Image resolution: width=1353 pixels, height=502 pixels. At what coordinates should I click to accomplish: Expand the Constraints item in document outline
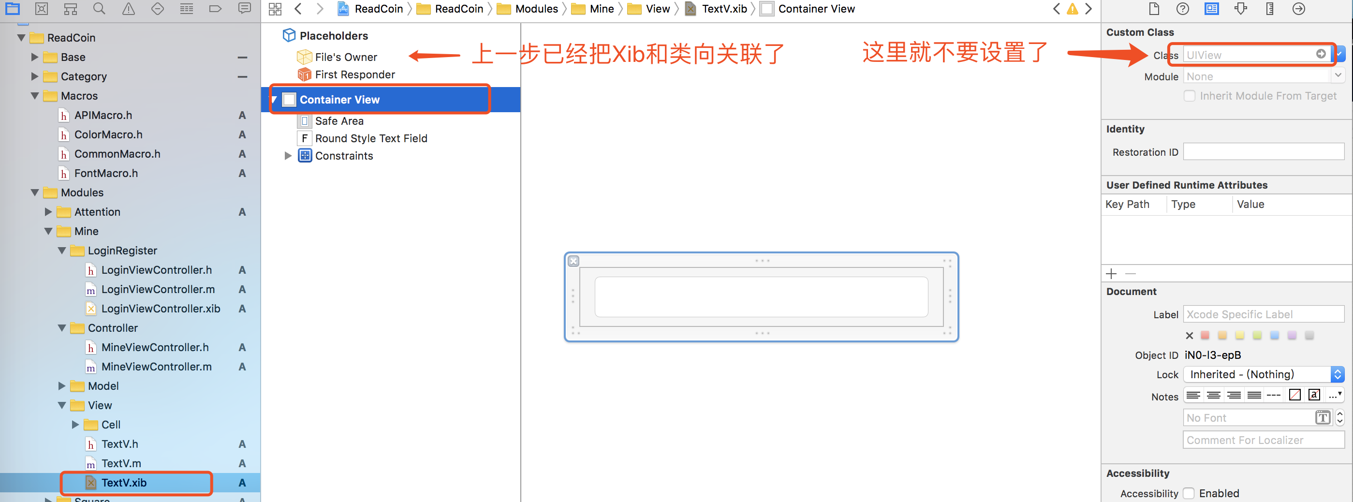click(288, 155)
